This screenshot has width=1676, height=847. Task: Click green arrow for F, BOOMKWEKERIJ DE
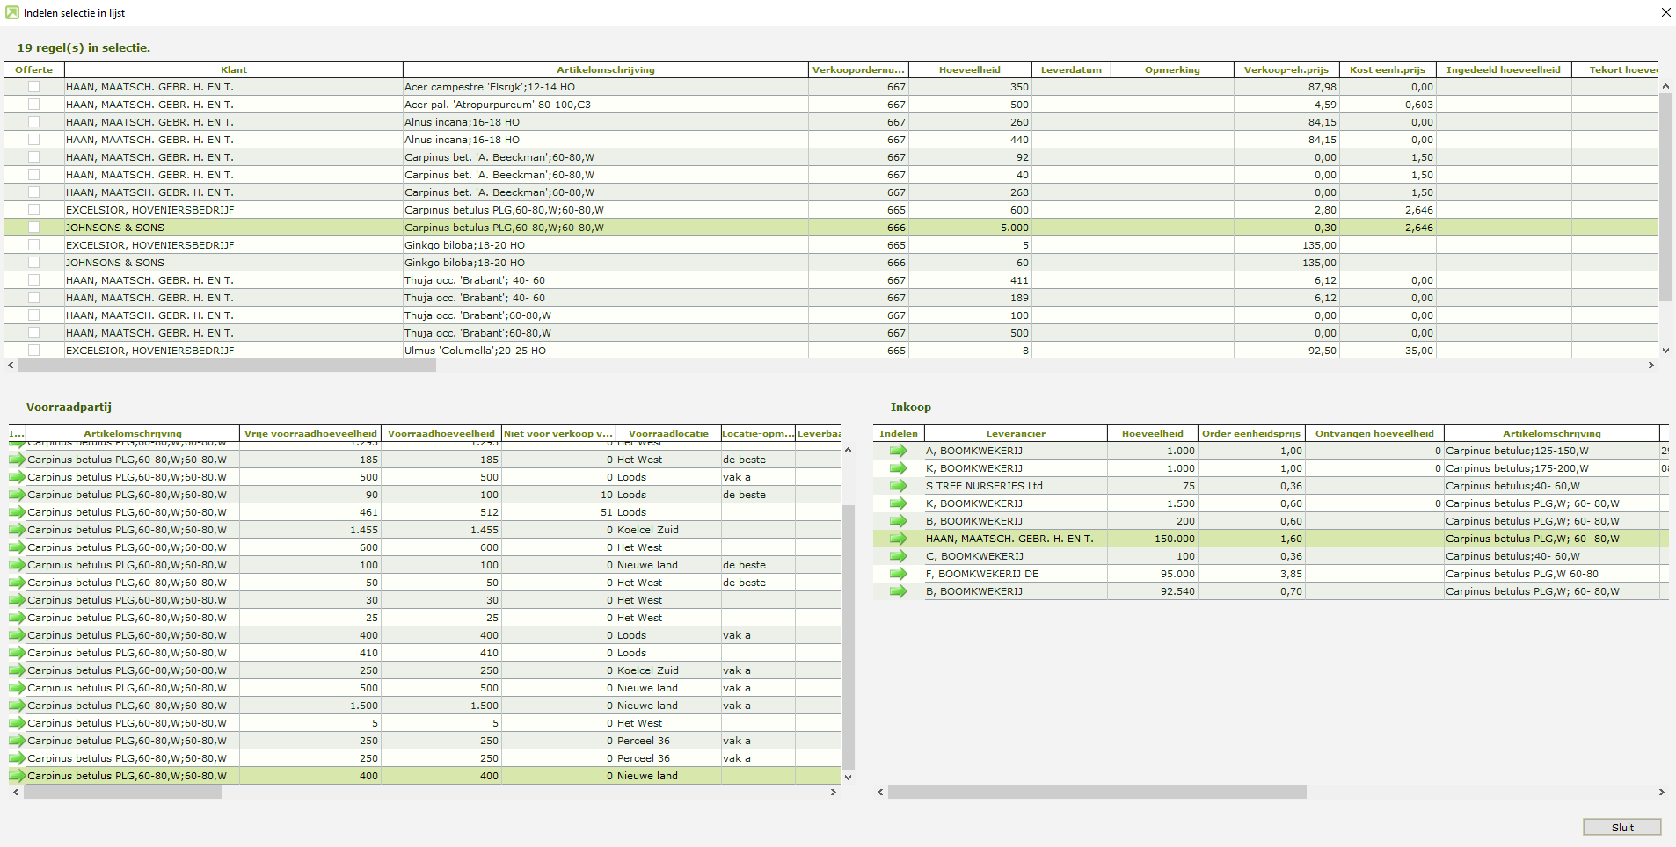(898, 574)
